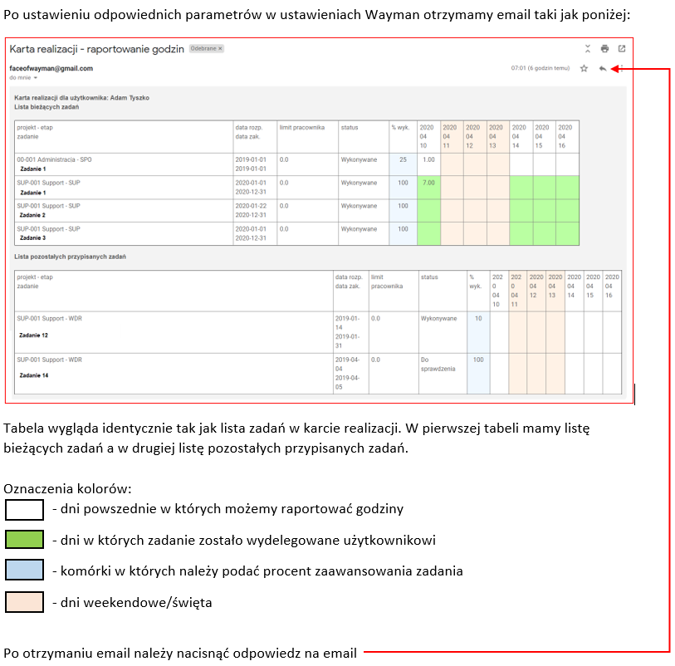Viewport: 675px width, 666px height.
Task: Click 'Zadanie 3' in the current tasks table
Action: click(32, 238)
